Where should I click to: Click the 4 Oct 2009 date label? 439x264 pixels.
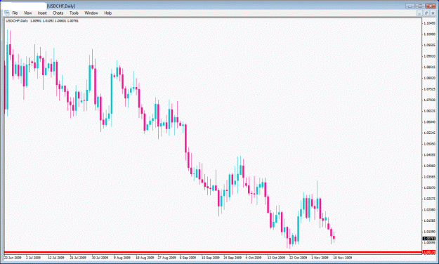click(x=254, y=258)
